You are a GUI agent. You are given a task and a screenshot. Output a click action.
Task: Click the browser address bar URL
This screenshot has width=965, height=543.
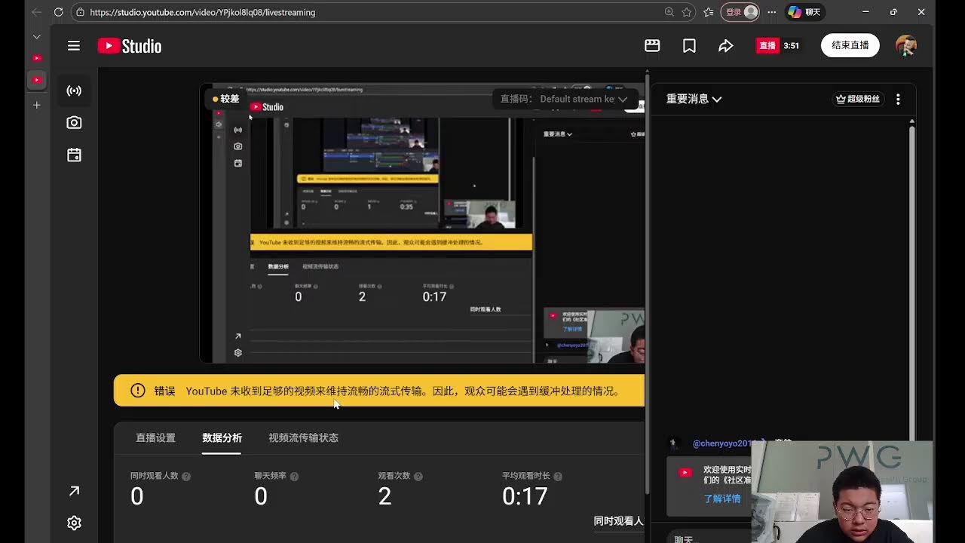click(202, 12)
